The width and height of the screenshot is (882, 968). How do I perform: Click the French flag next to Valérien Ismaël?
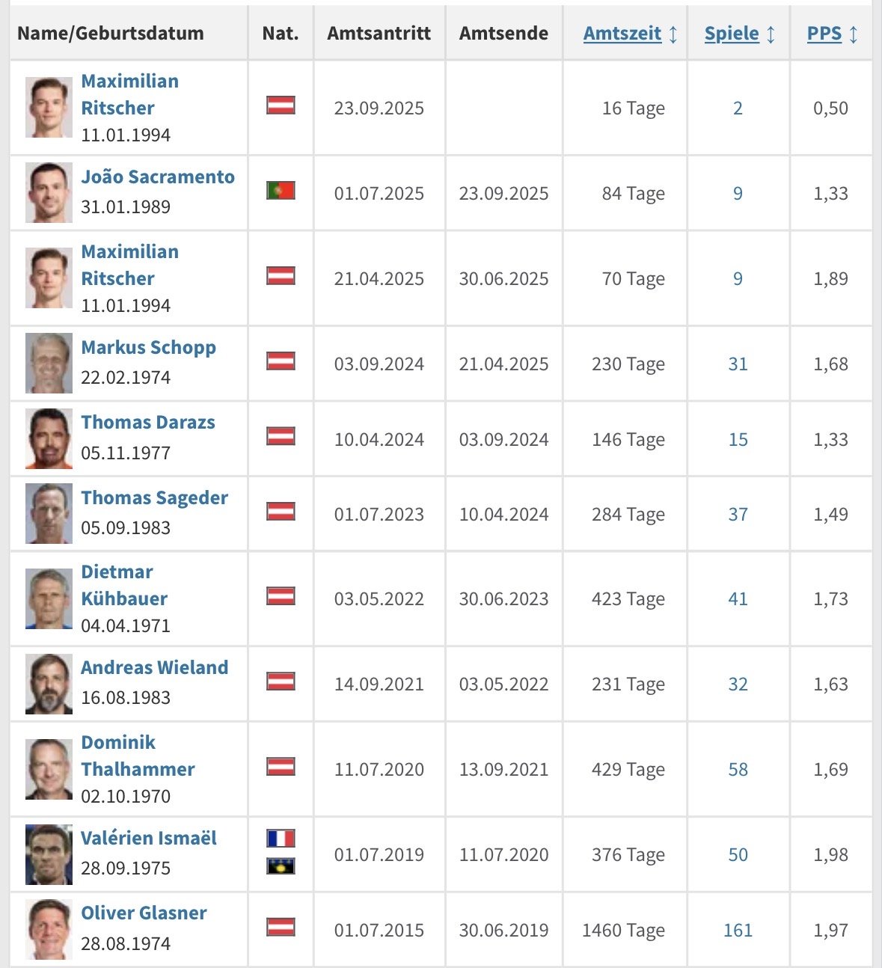tap(281, 839)
